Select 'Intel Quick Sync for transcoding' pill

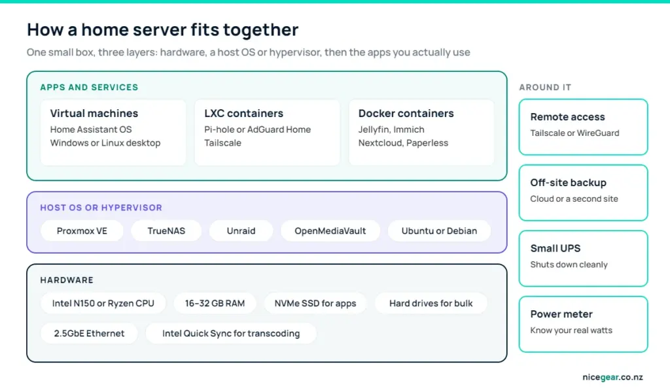(231, 333)
